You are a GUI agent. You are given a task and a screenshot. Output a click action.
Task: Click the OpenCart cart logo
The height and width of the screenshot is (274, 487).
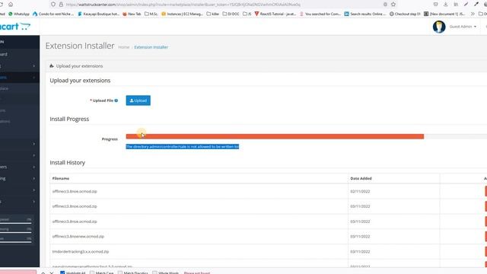pyautogui.click(x=15, y=27)
